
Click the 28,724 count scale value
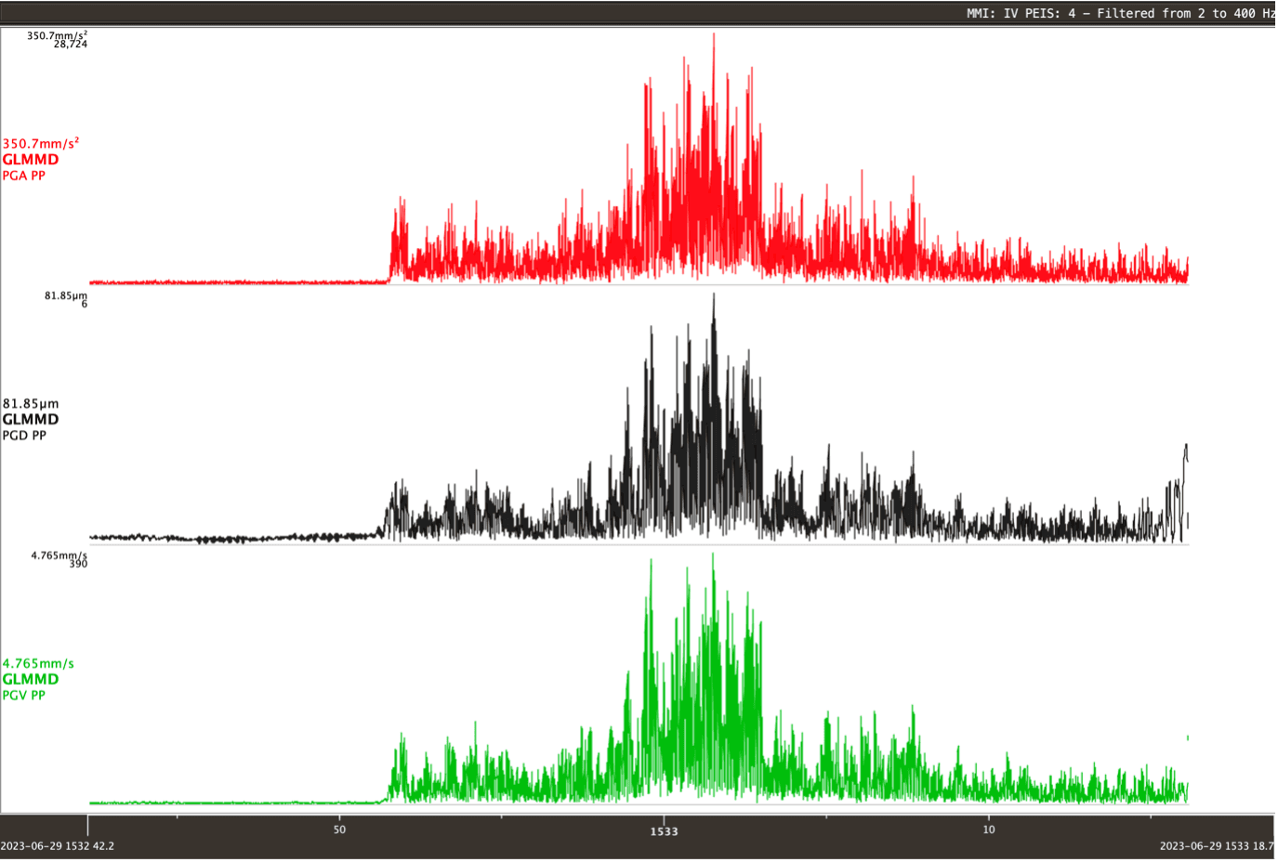click(x=71, y=45)
